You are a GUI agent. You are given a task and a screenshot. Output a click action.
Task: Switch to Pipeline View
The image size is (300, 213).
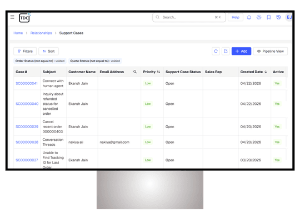[271, 51]
